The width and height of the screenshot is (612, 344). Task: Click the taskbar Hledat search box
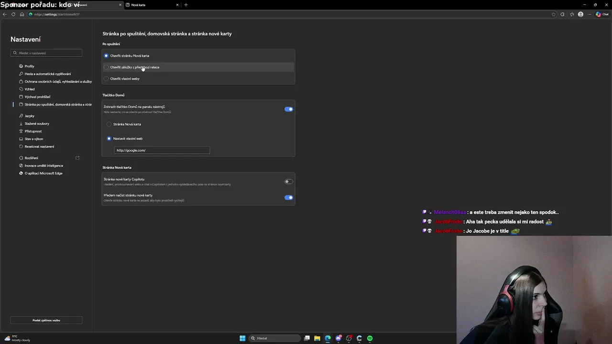274,338
